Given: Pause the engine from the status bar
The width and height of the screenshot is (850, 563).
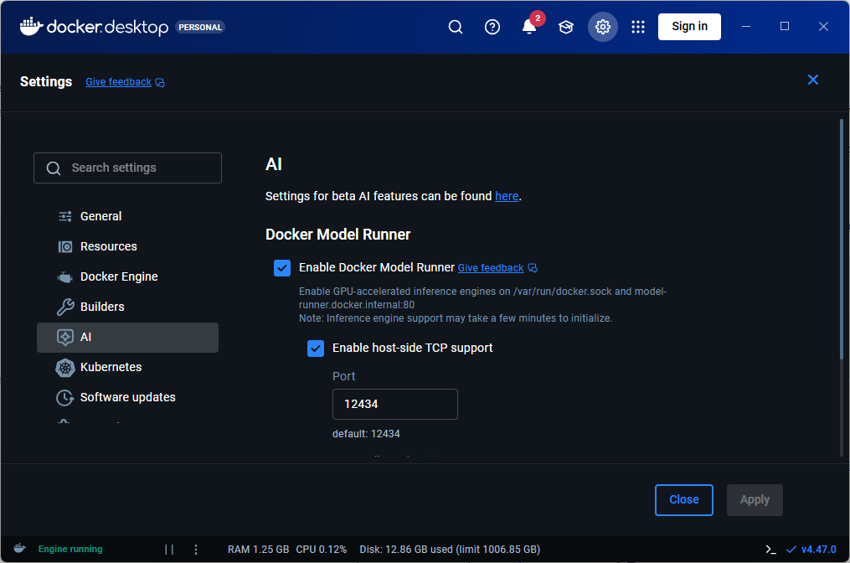Looking at the screenshot, I should pyautogui.click(x=169, y=550).
